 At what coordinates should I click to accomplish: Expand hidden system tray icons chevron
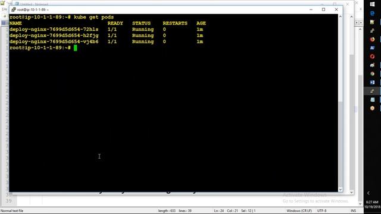tap(368, 193)
